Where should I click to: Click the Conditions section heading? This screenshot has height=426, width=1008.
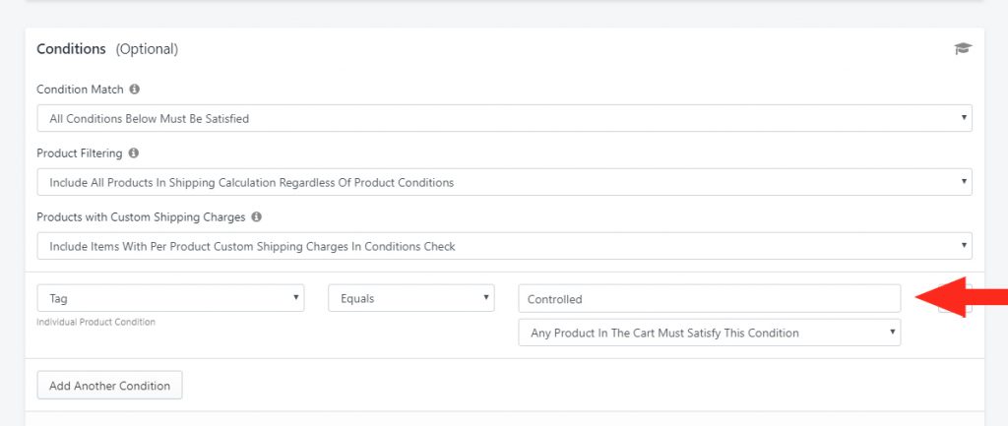click(71, 49)
